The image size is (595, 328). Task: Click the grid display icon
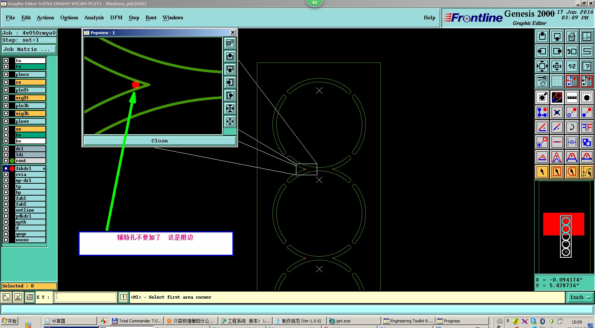coord(557,81)
